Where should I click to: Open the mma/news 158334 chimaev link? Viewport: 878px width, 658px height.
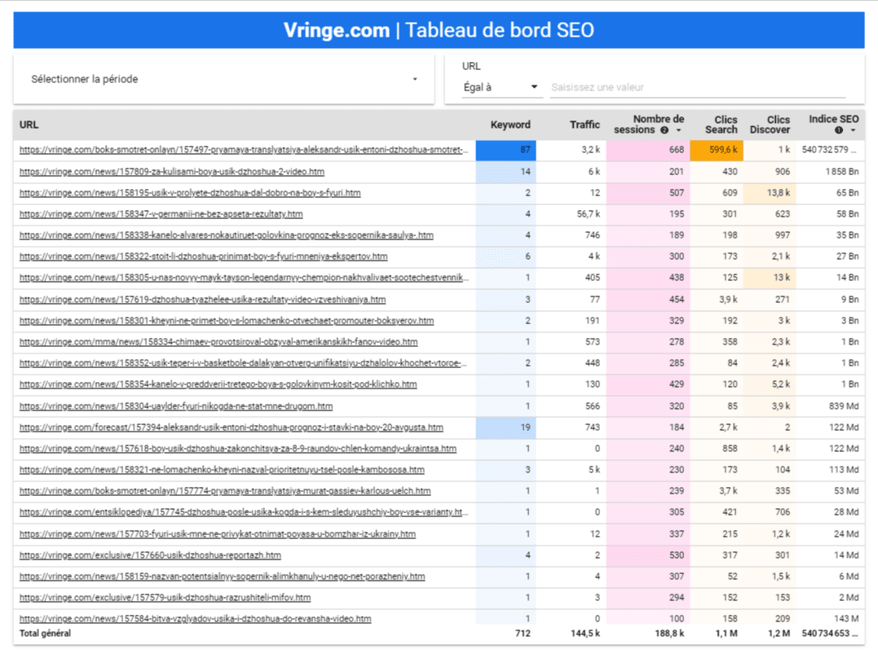(x=218, y=342)
